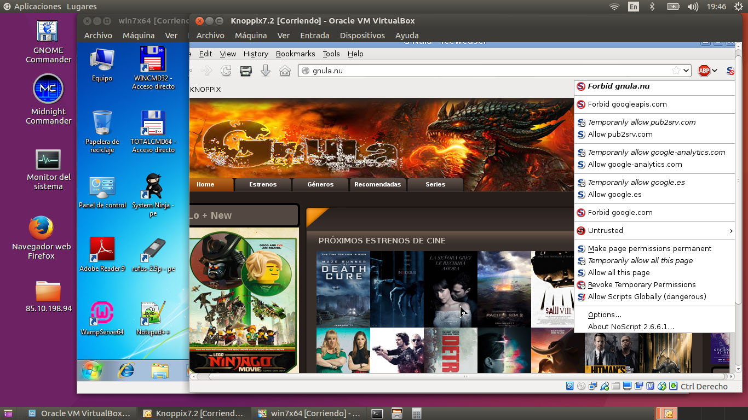Select the Estrenos tab on Gnula
The image size is (748, 420).
[x=263, y=184]
